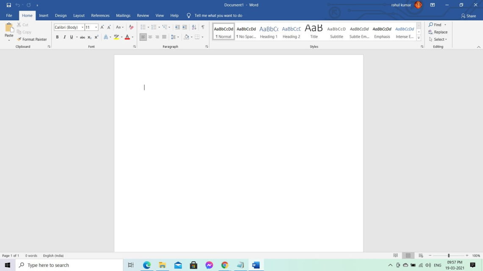Apply subscript formatting
Viewport: 483px width, 271px height.
(89, 37)
